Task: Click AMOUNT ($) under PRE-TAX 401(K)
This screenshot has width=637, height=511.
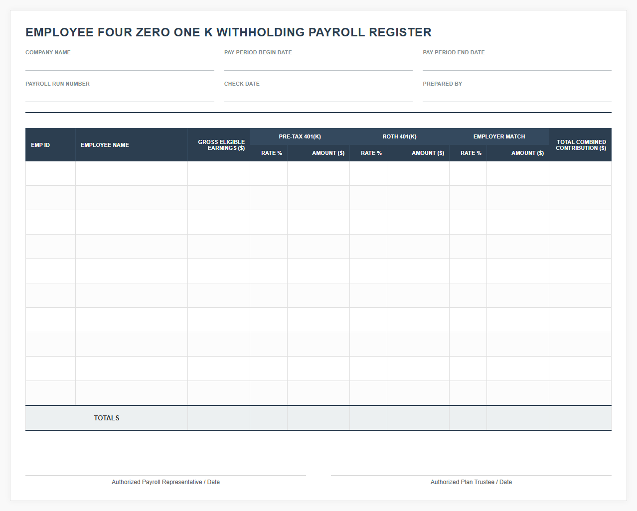Action: 318,153
